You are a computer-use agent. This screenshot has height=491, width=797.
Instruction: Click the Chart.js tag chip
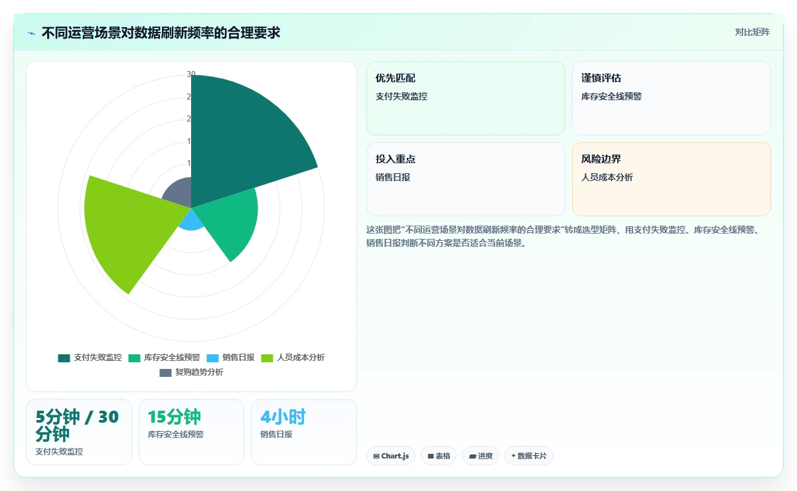tap(391, 456)
